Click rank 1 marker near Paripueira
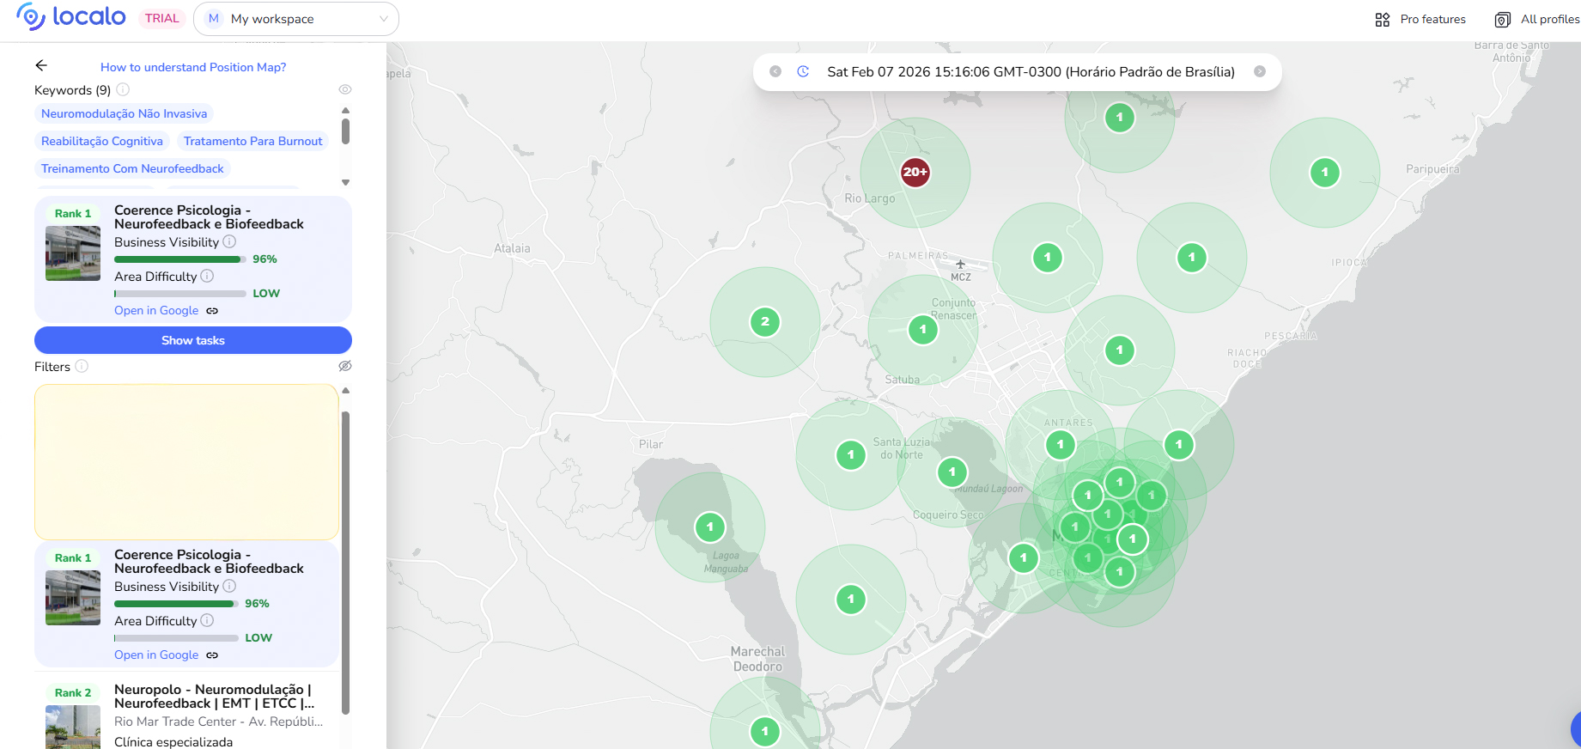The image size is (1581, 749). coord(1325,173)
